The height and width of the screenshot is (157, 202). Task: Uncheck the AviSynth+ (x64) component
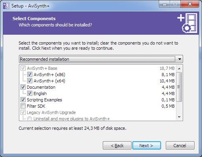coord(30,81)
